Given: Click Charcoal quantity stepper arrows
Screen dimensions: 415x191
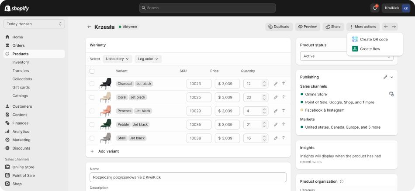Looking at the screenshot, I should 264,84.
